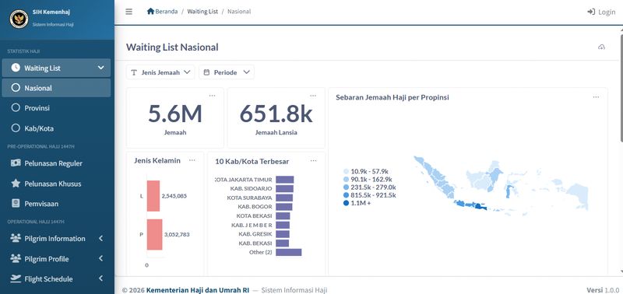Click the Pilgrim Information people icon
The image size is (623, 294).
coord(16,238)
